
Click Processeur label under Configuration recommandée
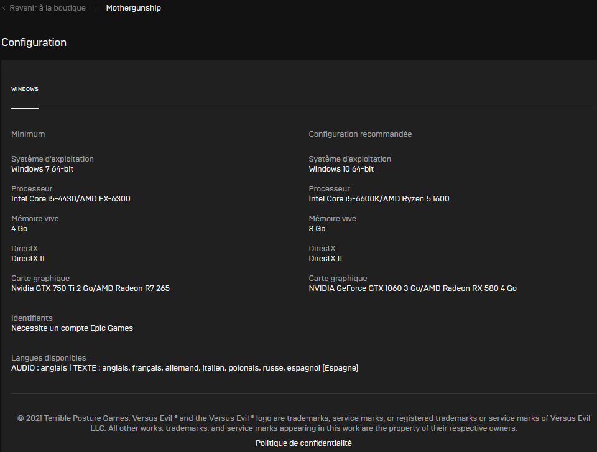coord(330,189)
